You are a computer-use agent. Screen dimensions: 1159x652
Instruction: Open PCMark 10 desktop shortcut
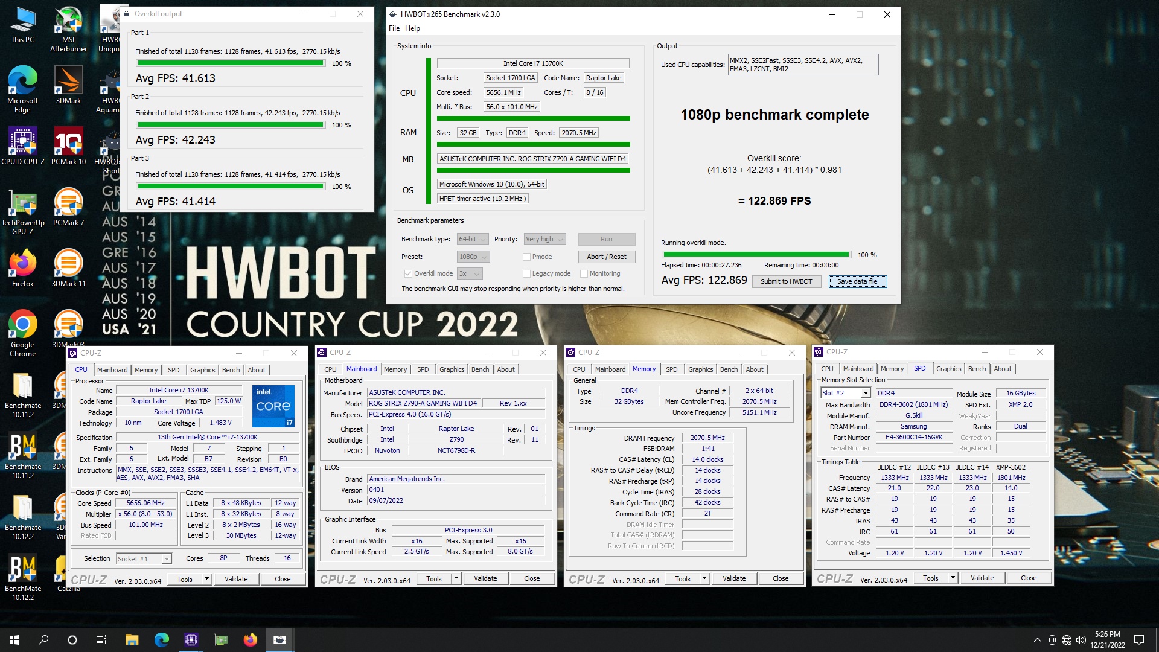(68, 146)
